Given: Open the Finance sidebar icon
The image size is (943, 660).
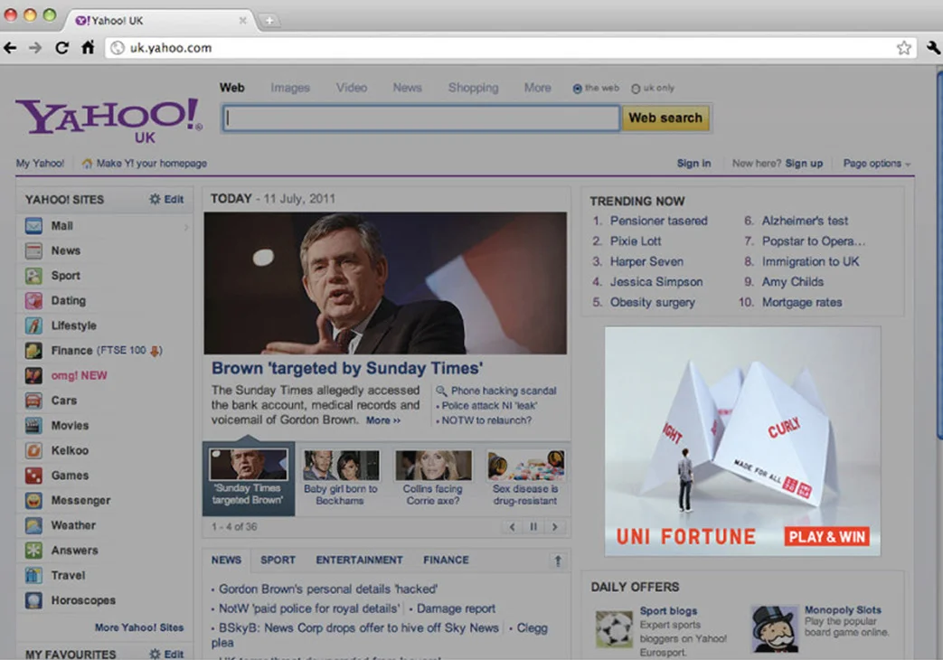Looking at the screenshot, I should click(33, 350).
